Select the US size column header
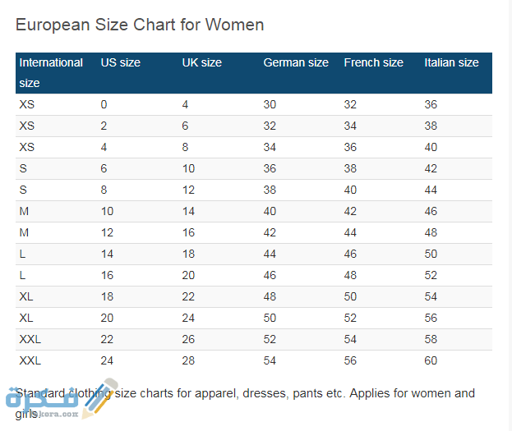Viewport: 512px width, 431px height. pyautogui.click(x=120, y=62)
